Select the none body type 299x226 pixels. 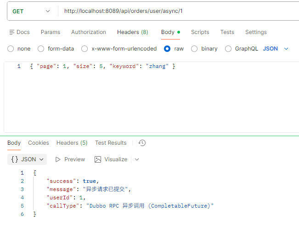[11, 49]
